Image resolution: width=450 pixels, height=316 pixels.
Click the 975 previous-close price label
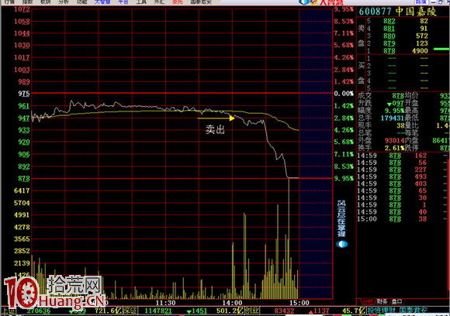point(23,94)
